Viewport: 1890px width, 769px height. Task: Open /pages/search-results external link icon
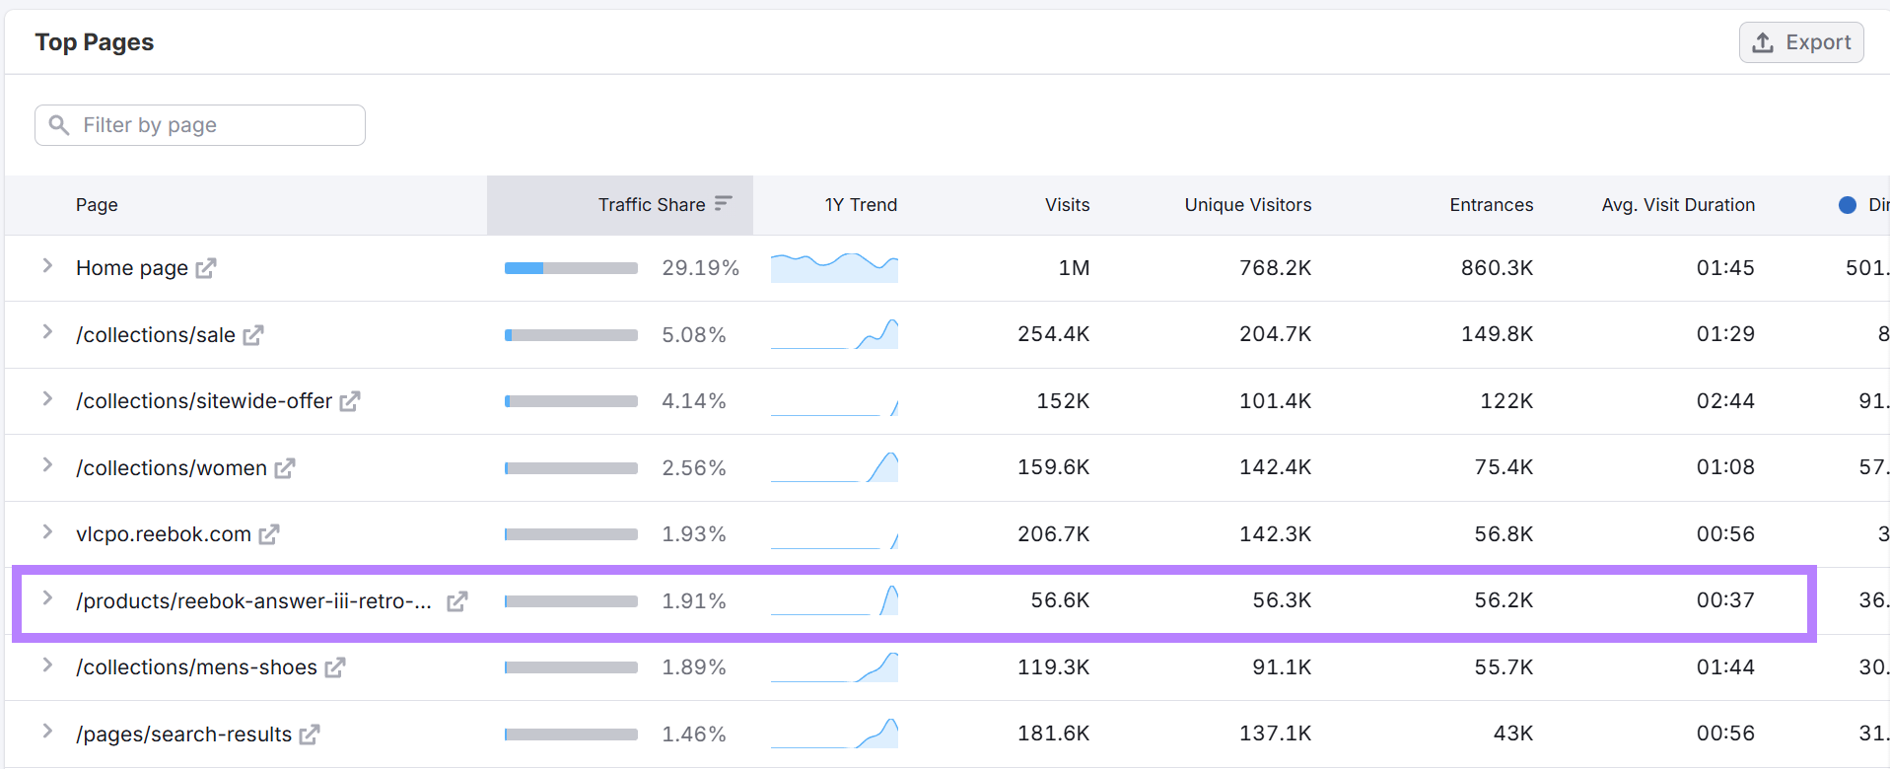point(310,734)
